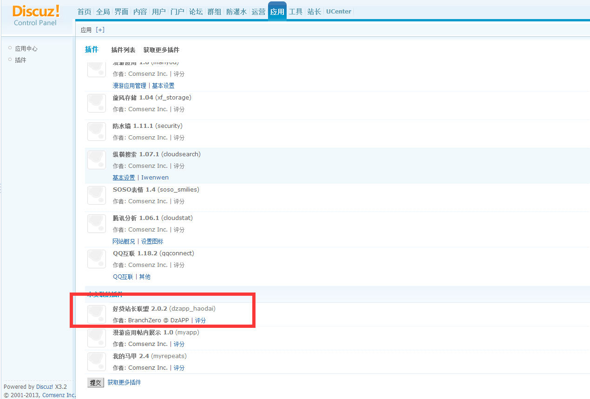
Task: Go to UCenter in top menu
Action: click(x=339, y=12)
